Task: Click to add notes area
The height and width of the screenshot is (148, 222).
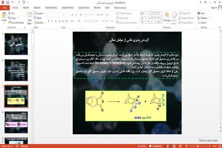Action: click(x=208, y=141)
